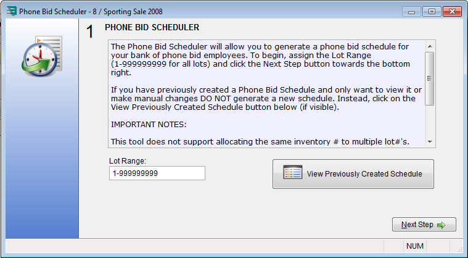Click the instructions scrollbar down arrow
The height and width of the screenshot is (258, 468).
(x=430, y=142)
